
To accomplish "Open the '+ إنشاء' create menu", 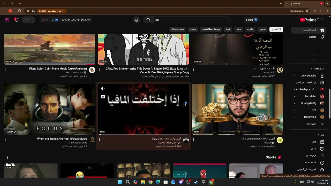I will click(x=28, y=20).
